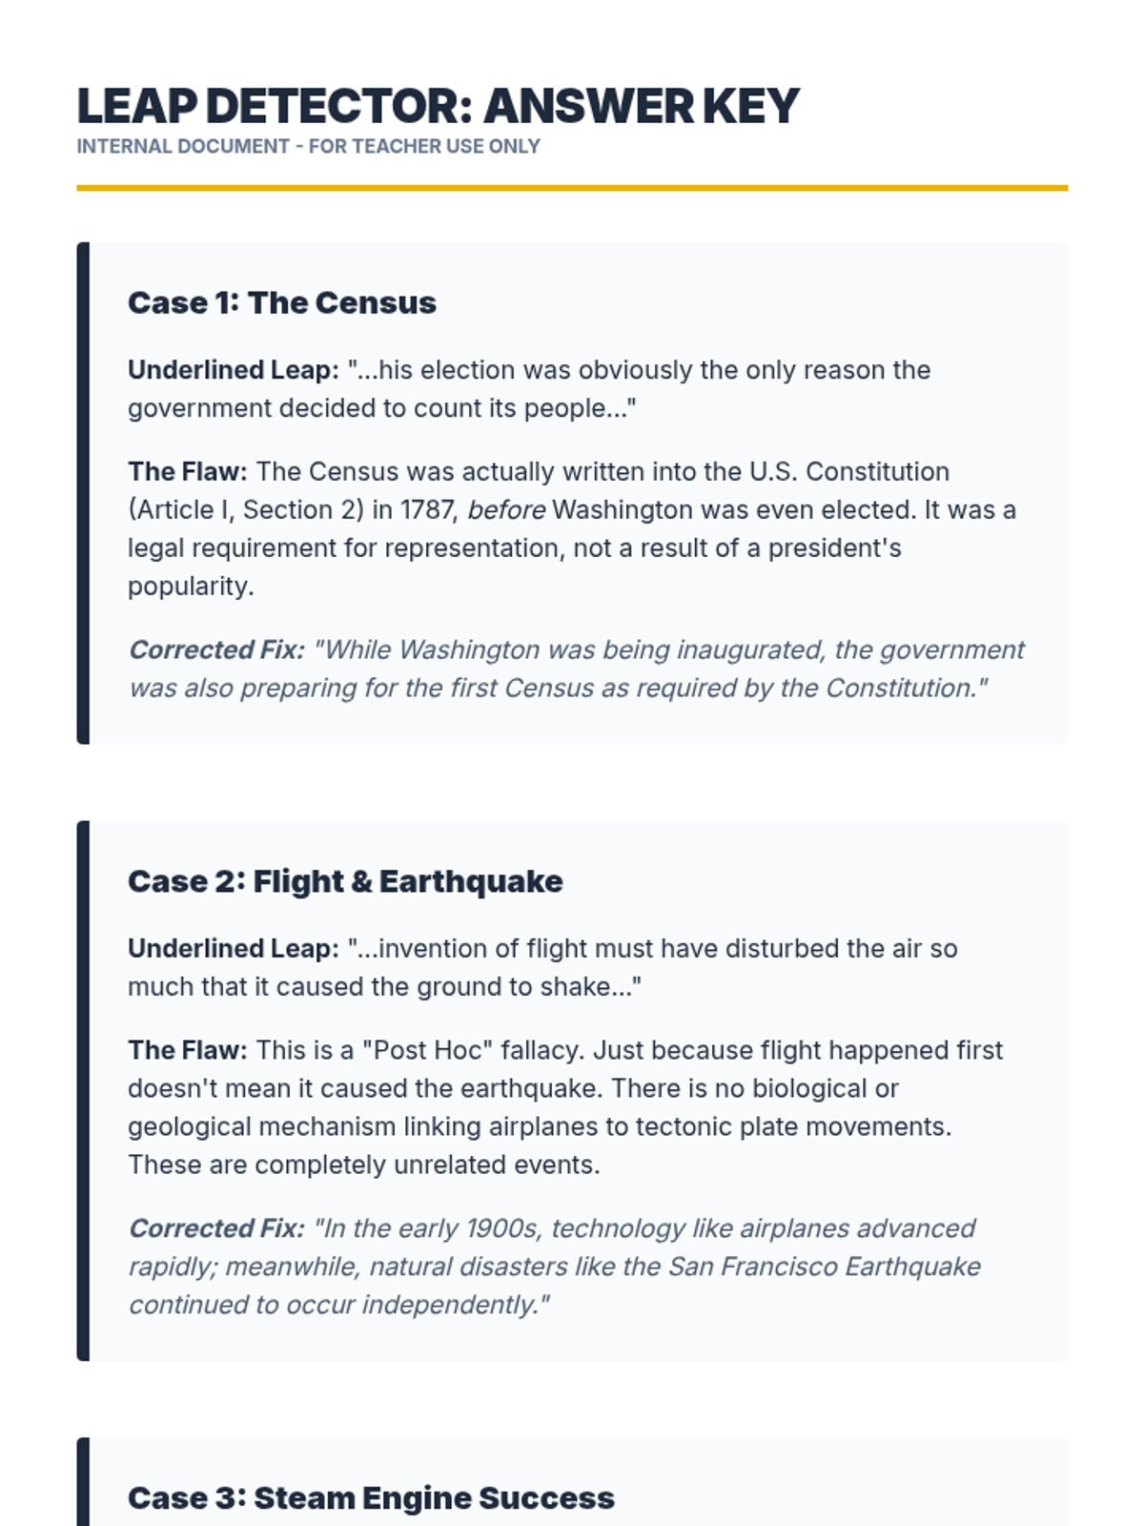Click The Flaw label in Case 2
The image size is (1144, 1526).
pos(188,1051)
